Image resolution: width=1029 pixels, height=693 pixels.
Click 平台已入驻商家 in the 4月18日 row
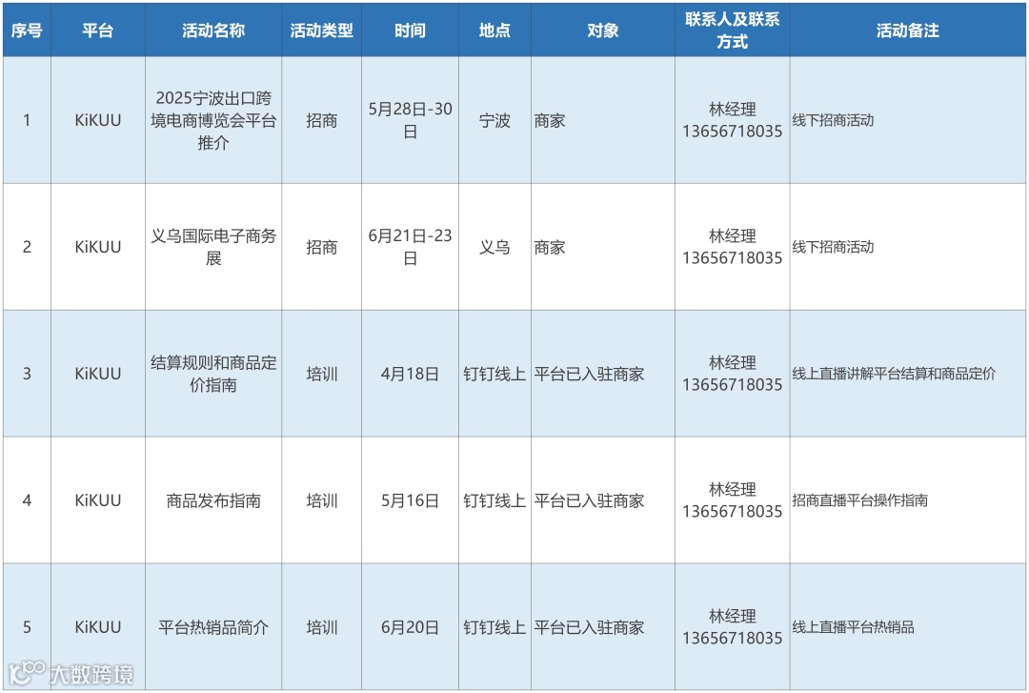coord(602,374)
